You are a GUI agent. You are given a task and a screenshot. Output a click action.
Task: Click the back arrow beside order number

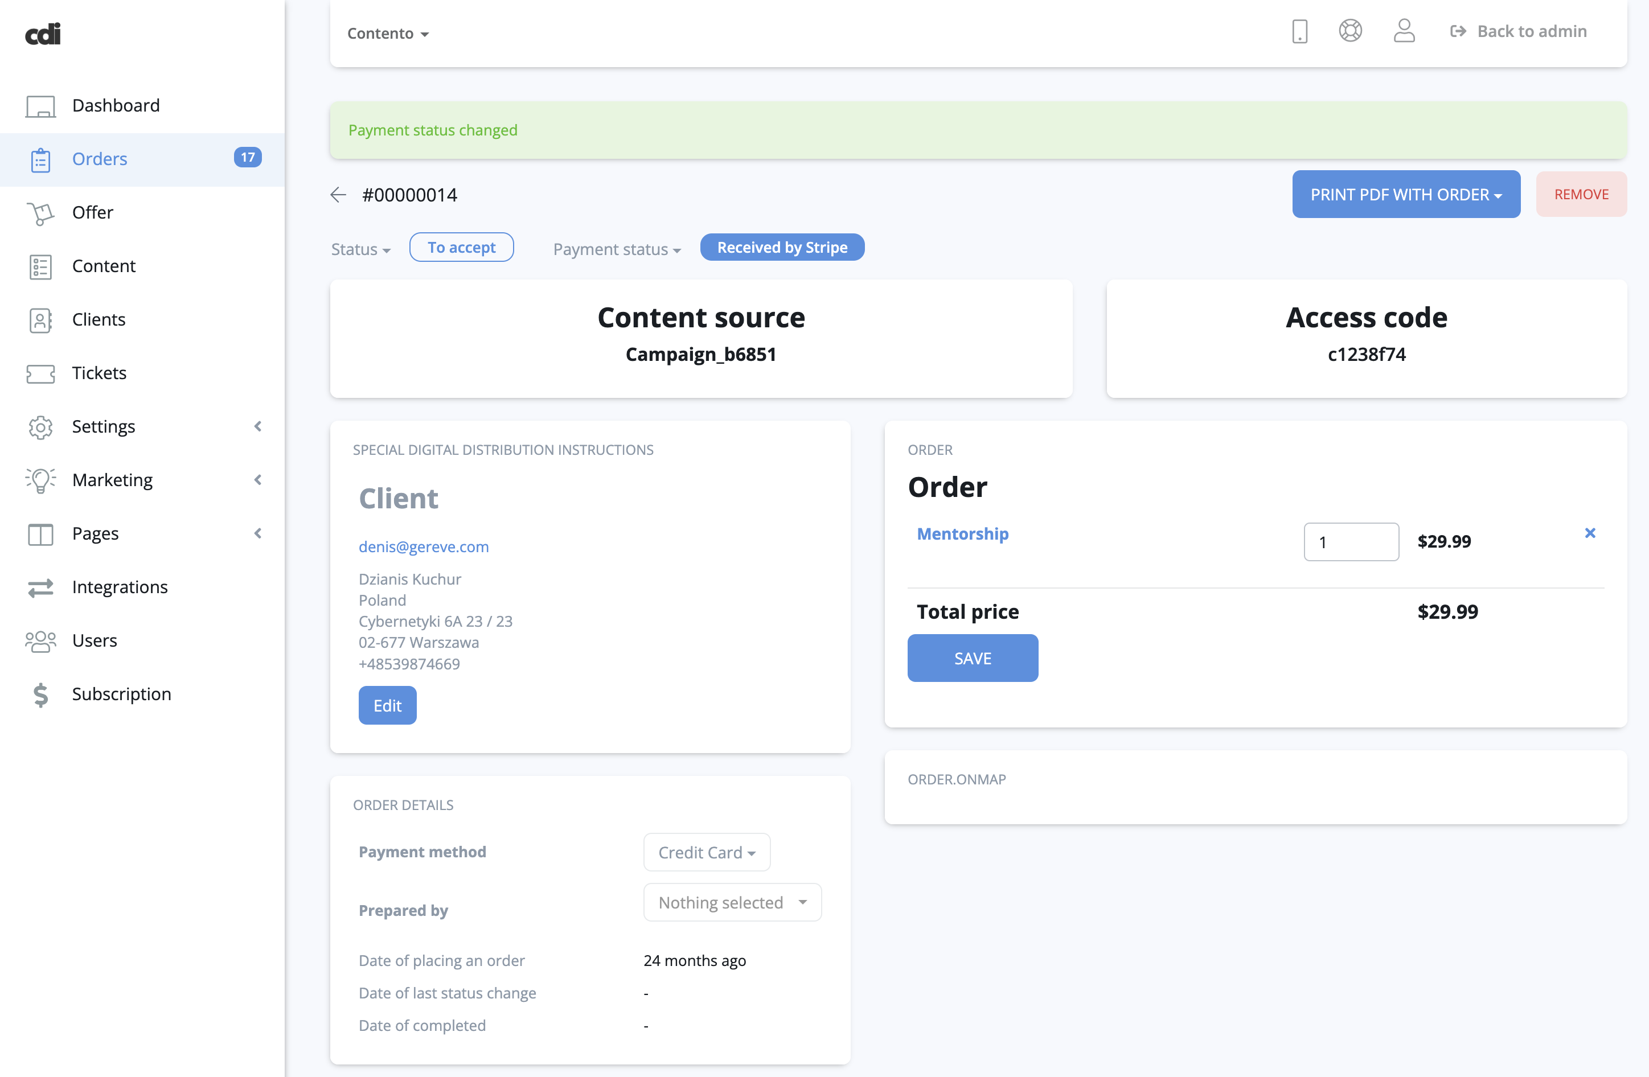(x=338, y=195)
